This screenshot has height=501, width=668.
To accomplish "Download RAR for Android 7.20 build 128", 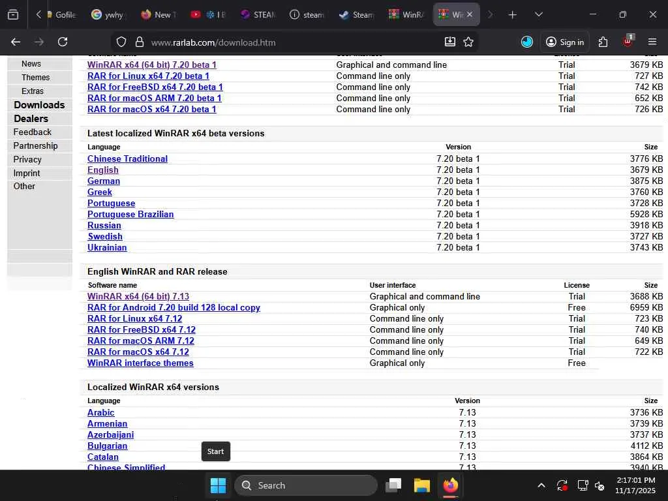I will [x=174, y=308].
